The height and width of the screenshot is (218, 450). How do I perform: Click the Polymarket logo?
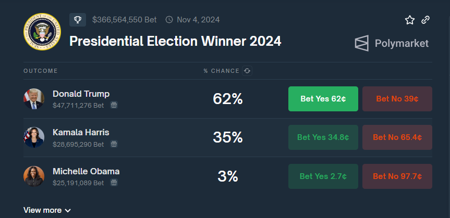pyautogui.click(x=392, y=43)
